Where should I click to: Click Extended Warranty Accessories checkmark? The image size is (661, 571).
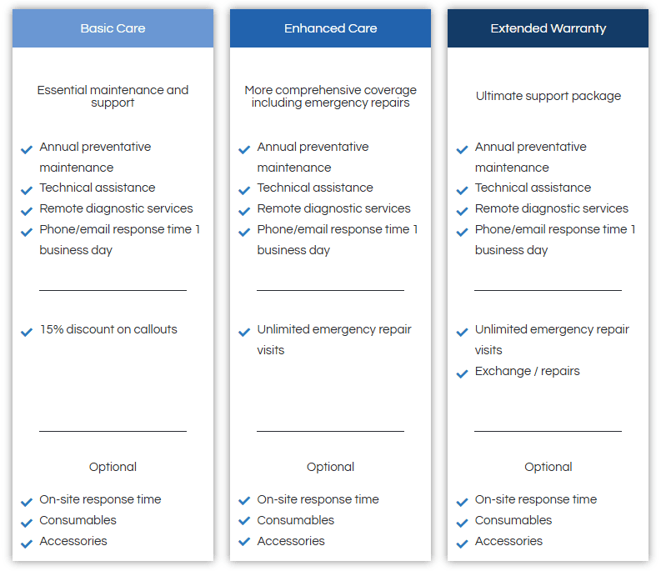tap(462, 544)
